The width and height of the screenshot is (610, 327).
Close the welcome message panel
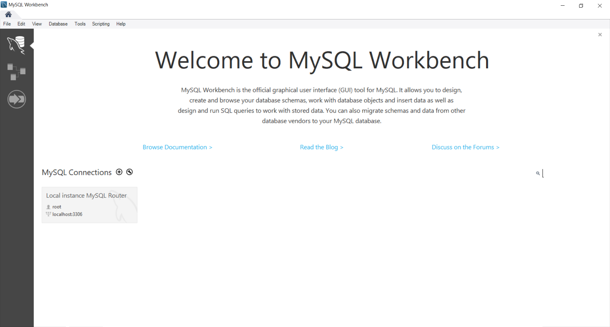[x=600, y=35]
